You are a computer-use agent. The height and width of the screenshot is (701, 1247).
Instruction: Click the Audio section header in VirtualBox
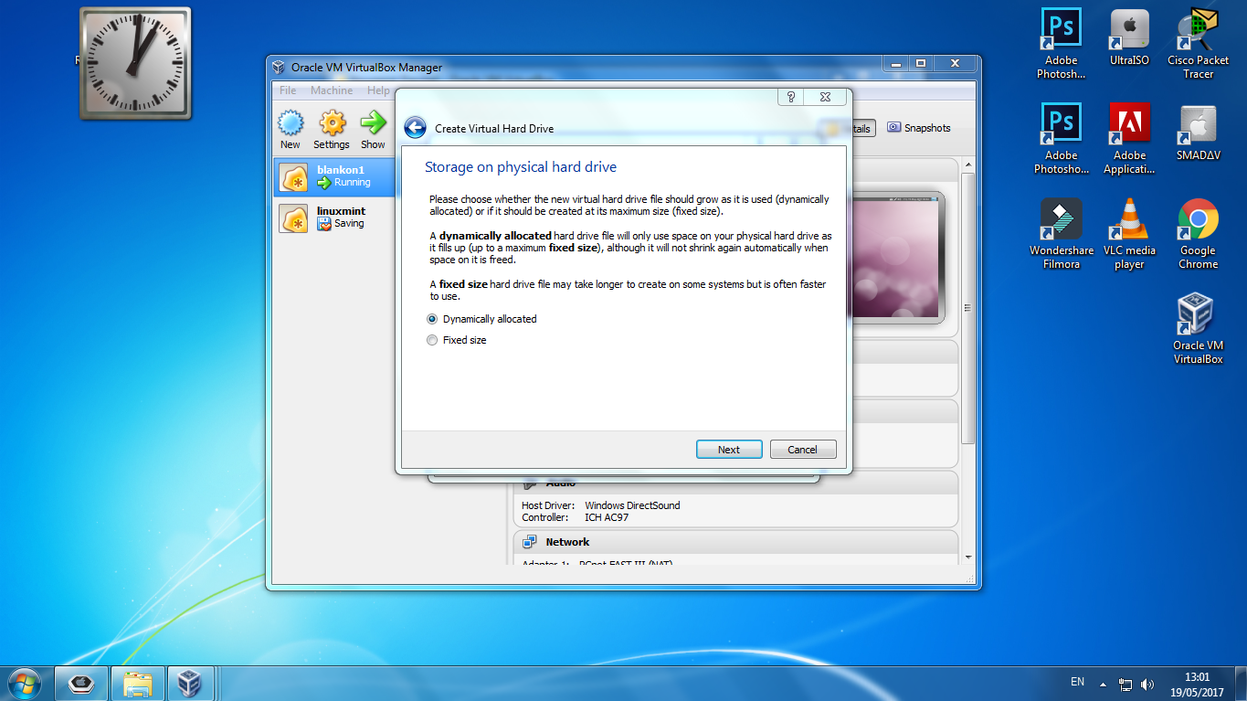735,483
